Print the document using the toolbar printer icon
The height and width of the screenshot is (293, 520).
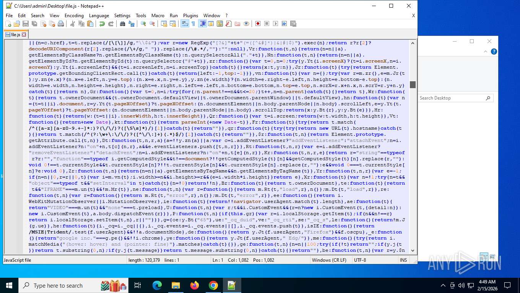(x=61, y=24)
